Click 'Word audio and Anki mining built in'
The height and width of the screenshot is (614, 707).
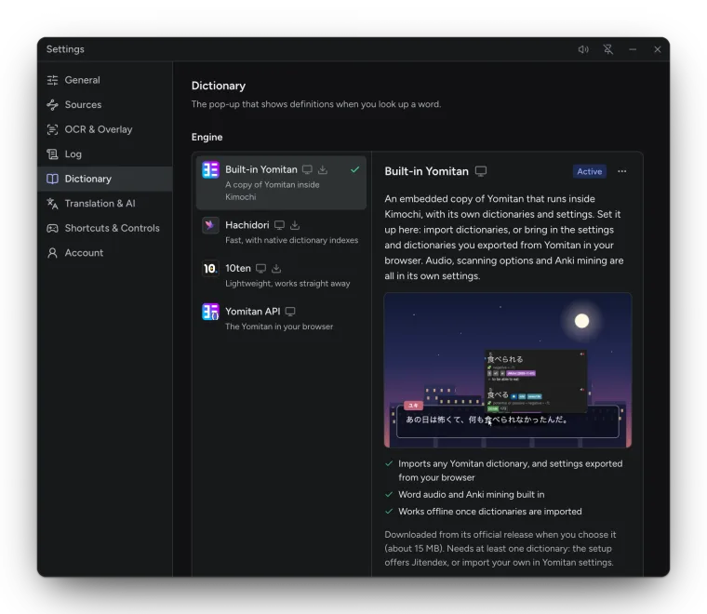pyautogui.click(x=472, y=495)
